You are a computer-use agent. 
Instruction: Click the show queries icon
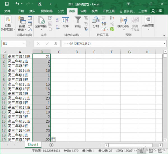(30, 18)
